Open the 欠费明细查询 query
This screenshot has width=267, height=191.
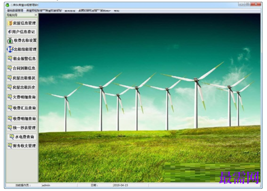[x=22, y=97]
